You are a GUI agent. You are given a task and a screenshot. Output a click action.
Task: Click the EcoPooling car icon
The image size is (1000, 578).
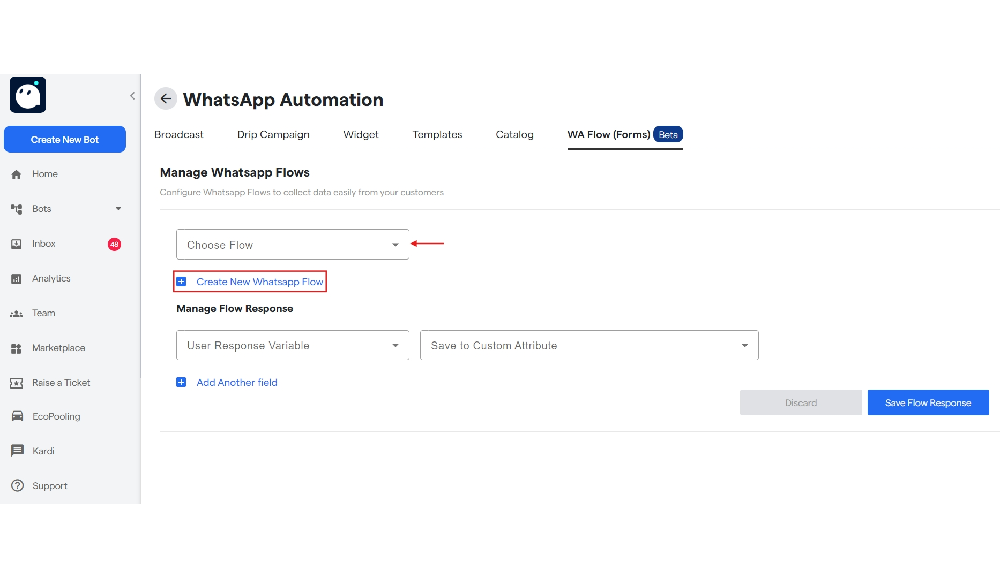pyautogui.click(x=17, y=416)
